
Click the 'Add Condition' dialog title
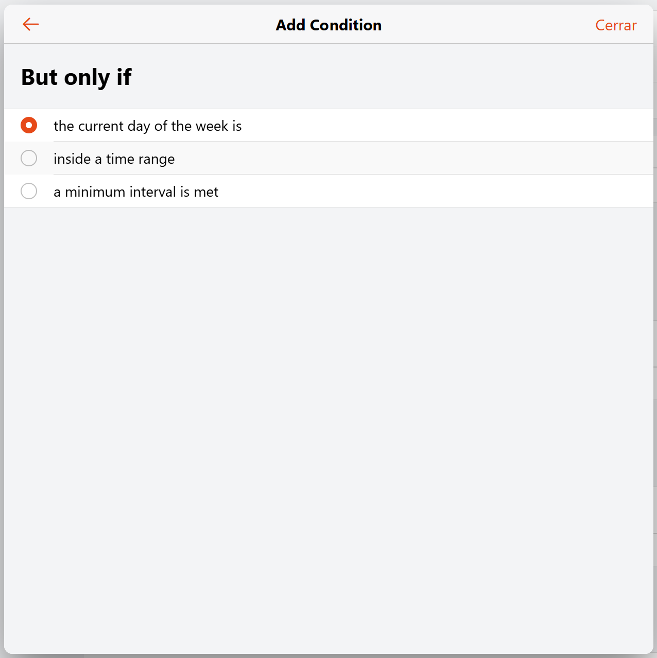click(x=328, y=25)
